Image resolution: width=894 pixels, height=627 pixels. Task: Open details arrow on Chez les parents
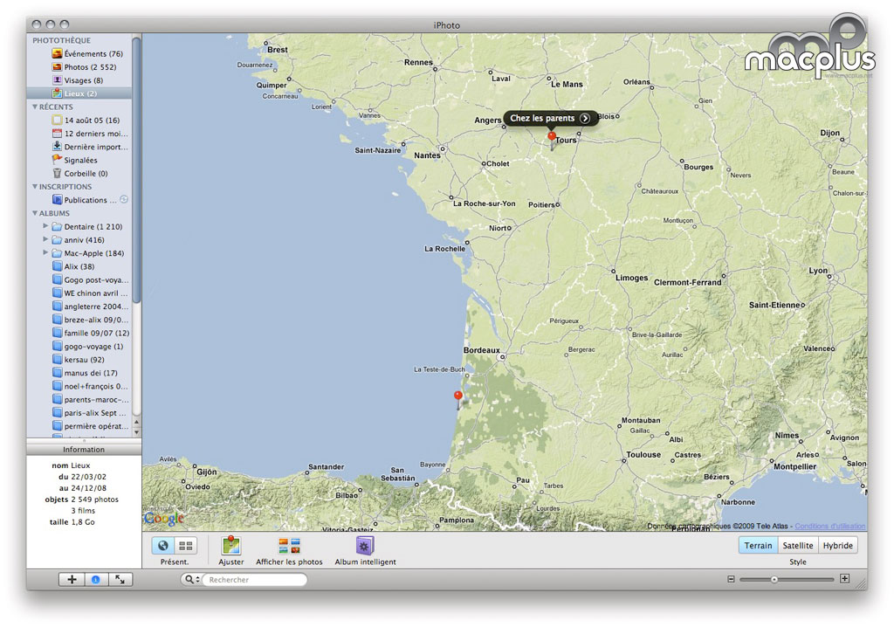[585, 118]
